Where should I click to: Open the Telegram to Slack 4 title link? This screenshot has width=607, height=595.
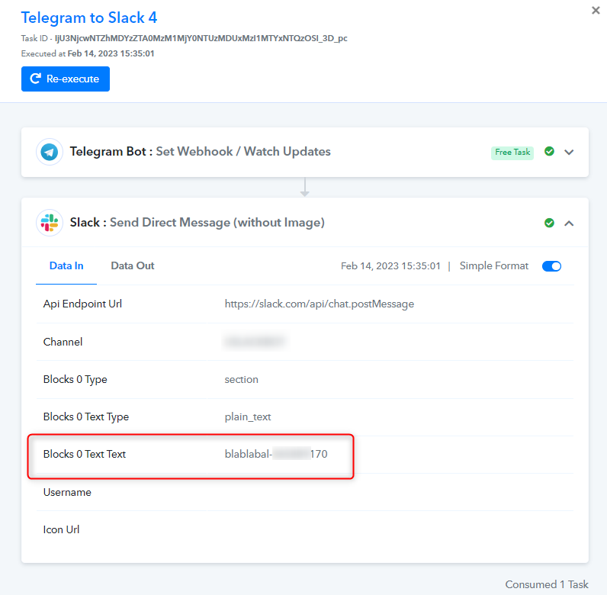click(89, 18)
